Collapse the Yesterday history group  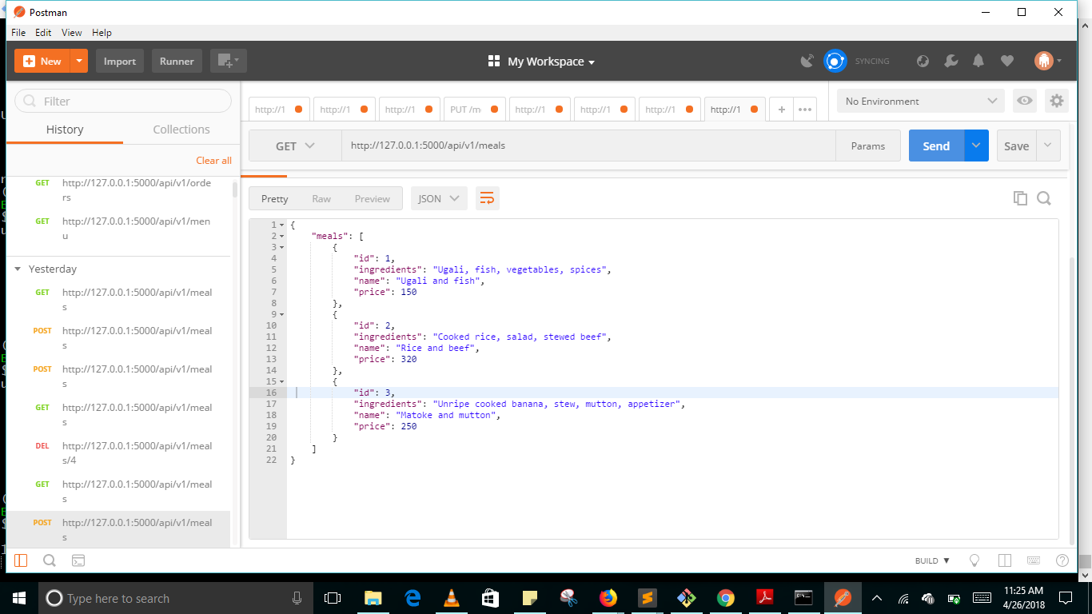[18, 269]
